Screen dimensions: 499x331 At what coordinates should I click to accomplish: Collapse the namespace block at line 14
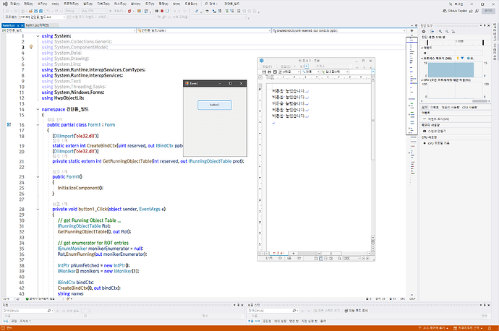(38, 109)
